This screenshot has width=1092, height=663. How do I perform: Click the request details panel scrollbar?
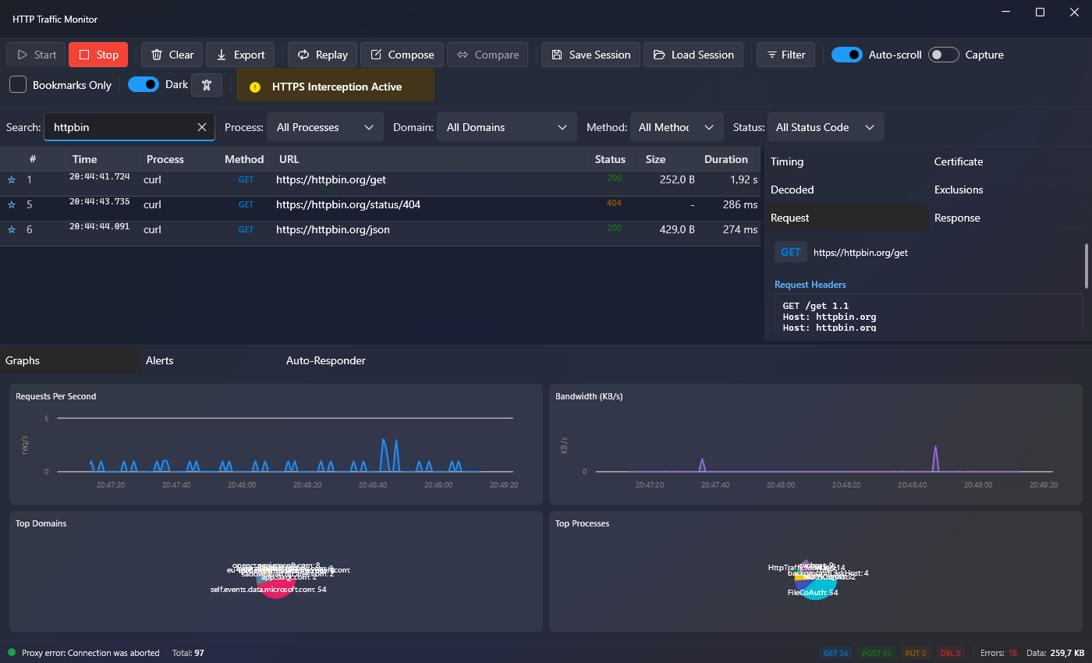click(1087, 266)
